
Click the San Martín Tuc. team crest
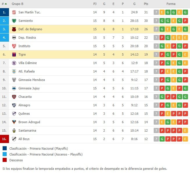coord(14,12)
